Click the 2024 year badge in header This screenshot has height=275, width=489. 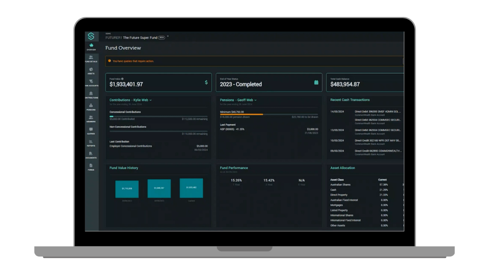161,37
